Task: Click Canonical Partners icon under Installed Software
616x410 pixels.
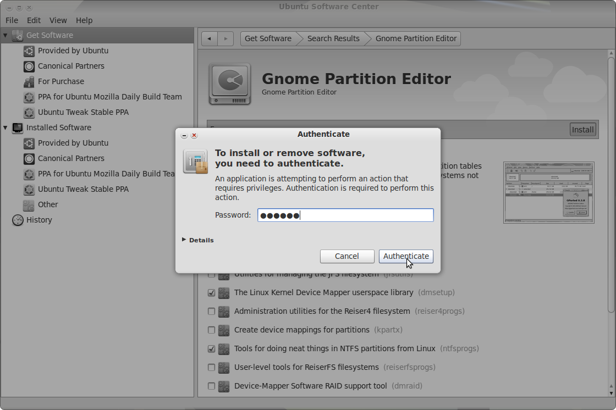Action: click(29, 158)
